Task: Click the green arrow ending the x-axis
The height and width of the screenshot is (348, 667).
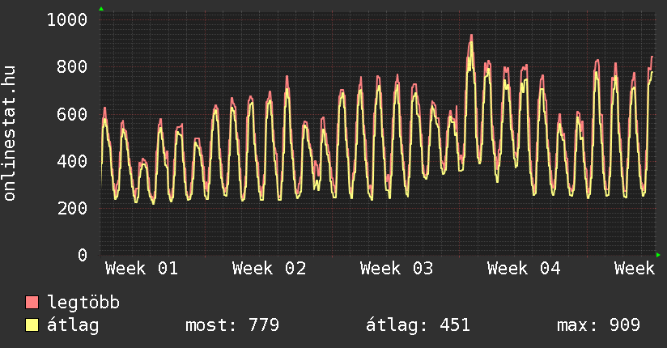Action: [658, 255]
